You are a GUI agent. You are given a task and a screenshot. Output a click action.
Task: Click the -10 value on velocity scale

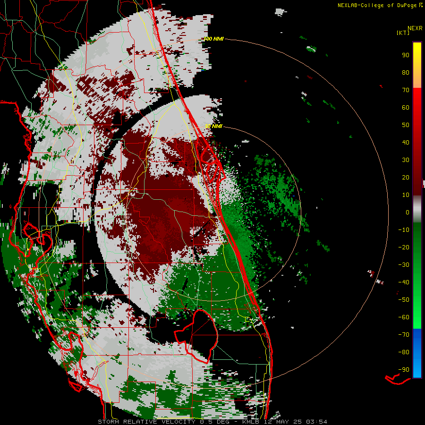pos(404,230)
